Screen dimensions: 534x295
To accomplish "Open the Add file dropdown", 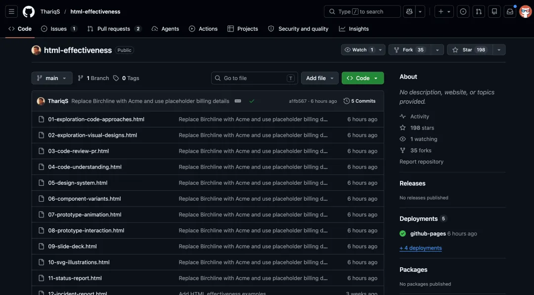I will pyautogui.click(x=319, y=78).
